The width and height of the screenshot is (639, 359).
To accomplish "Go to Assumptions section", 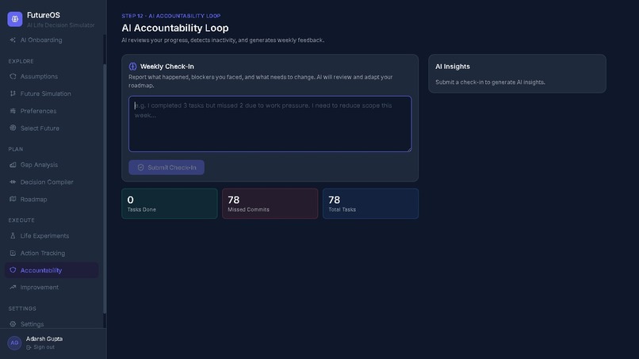I will [39, 76].
